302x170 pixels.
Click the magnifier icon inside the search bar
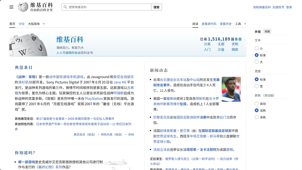click(x=65, y=7)
